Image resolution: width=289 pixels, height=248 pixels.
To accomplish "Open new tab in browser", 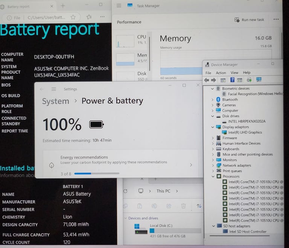I will (x=63, y=6).
